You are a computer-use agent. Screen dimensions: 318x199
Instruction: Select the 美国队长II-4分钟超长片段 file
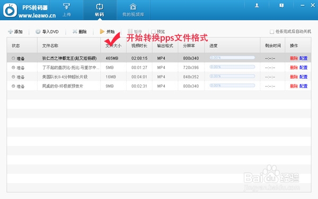pyautogui.click(x=65, y=77)
